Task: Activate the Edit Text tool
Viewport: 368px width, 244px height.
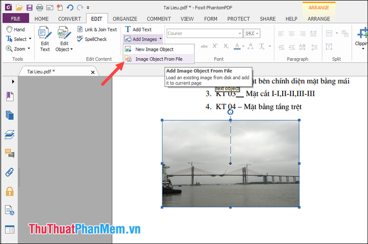Action: coord(45,39)
